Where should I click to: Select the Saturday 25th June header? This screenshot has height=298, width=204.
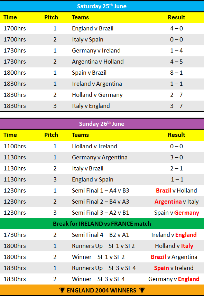(x=102, y=6)
